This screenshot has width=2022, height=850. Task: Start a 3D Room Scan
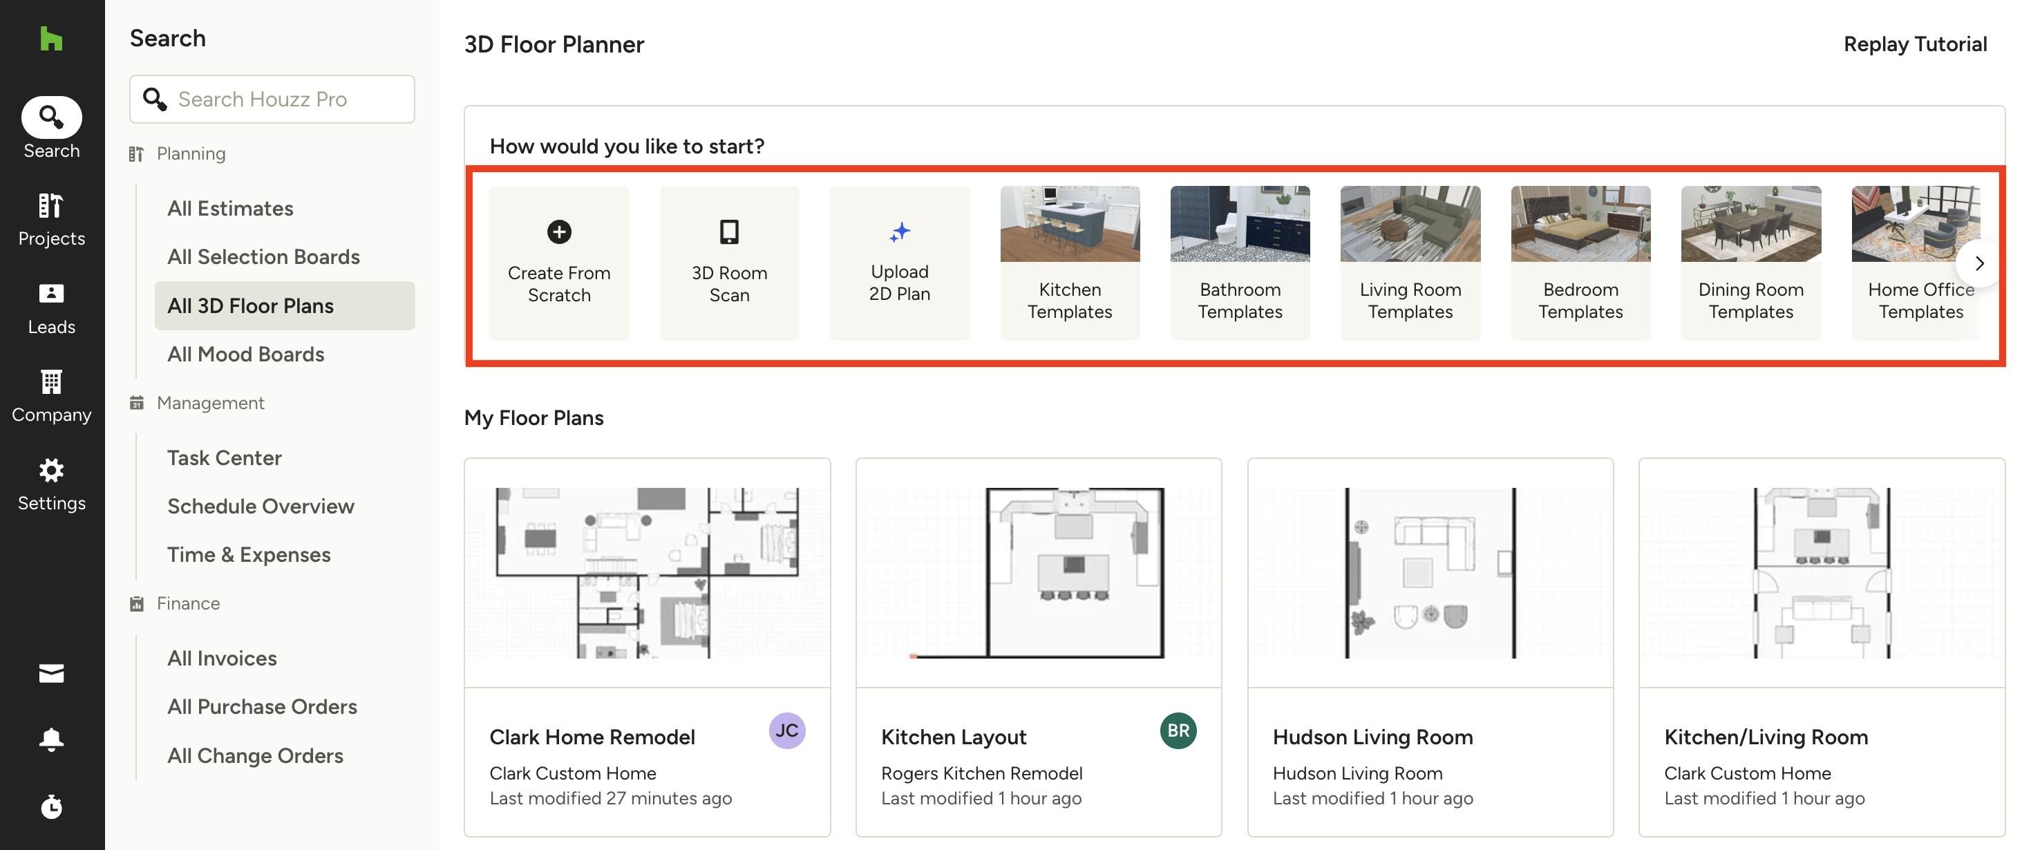(x=729, y=262)
